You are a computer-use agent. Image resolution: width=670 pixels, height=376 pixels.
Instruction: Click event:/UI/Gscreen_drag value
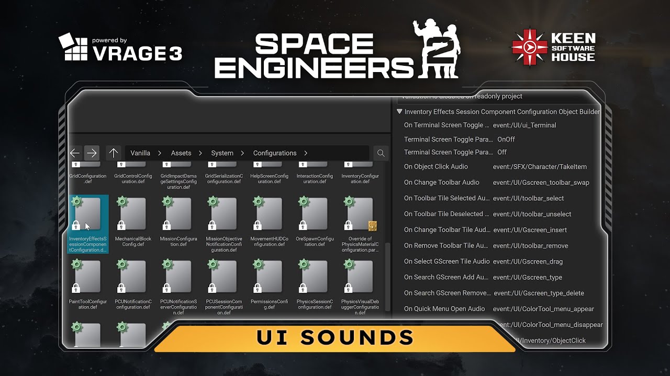528,261
